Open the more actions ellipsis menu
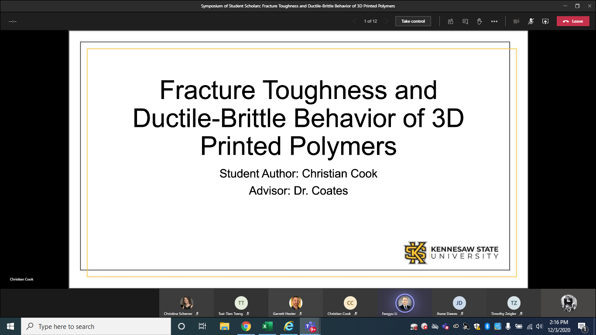The image size is (596, 335). (494, 21)
